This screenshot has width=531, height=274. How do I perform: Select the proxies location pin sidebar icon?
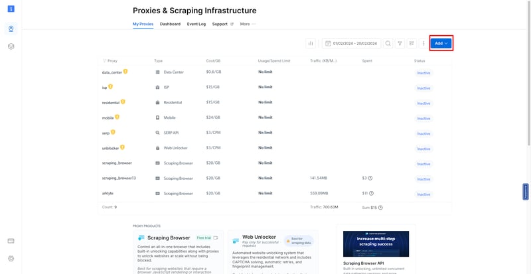[x=11, y=29]
